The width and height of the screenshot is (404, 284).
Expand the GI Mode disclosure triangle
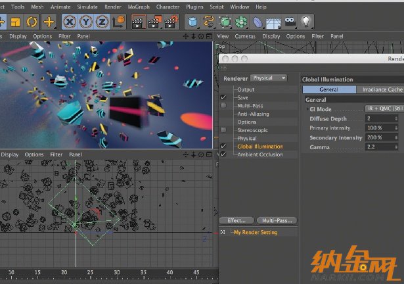307,109
